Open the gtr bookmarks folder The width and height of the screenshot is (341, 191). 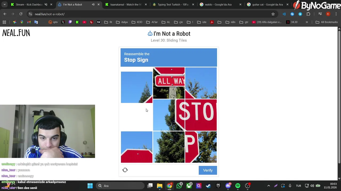244,22
